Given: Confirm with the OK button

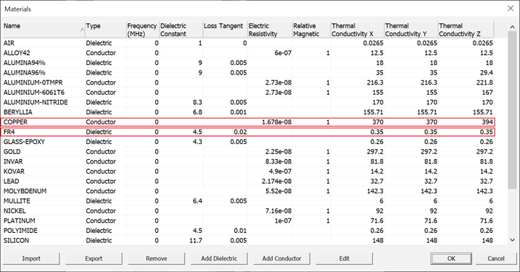Looking at the screenshot, I should pos(451,258).
